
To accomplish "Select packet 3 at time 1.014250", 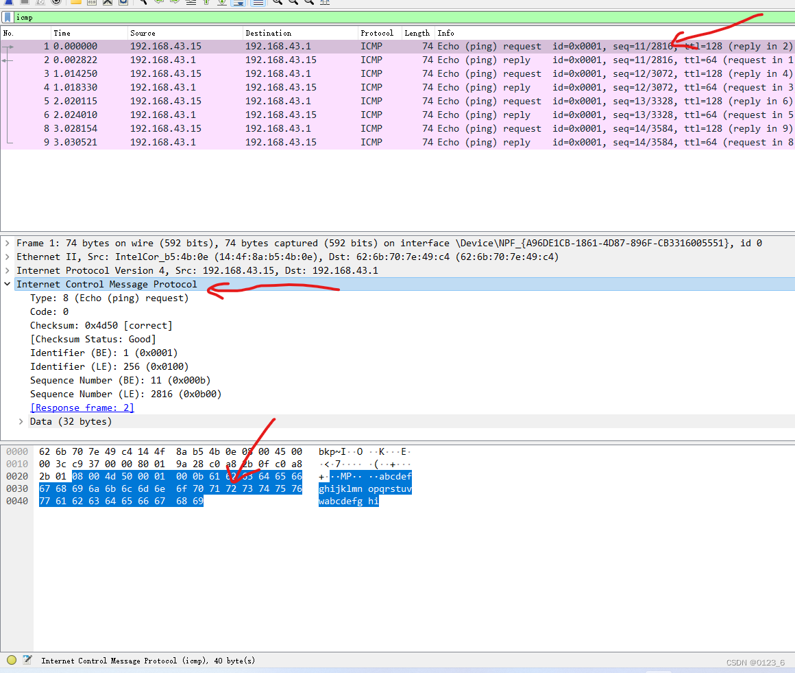I will 397,73.
